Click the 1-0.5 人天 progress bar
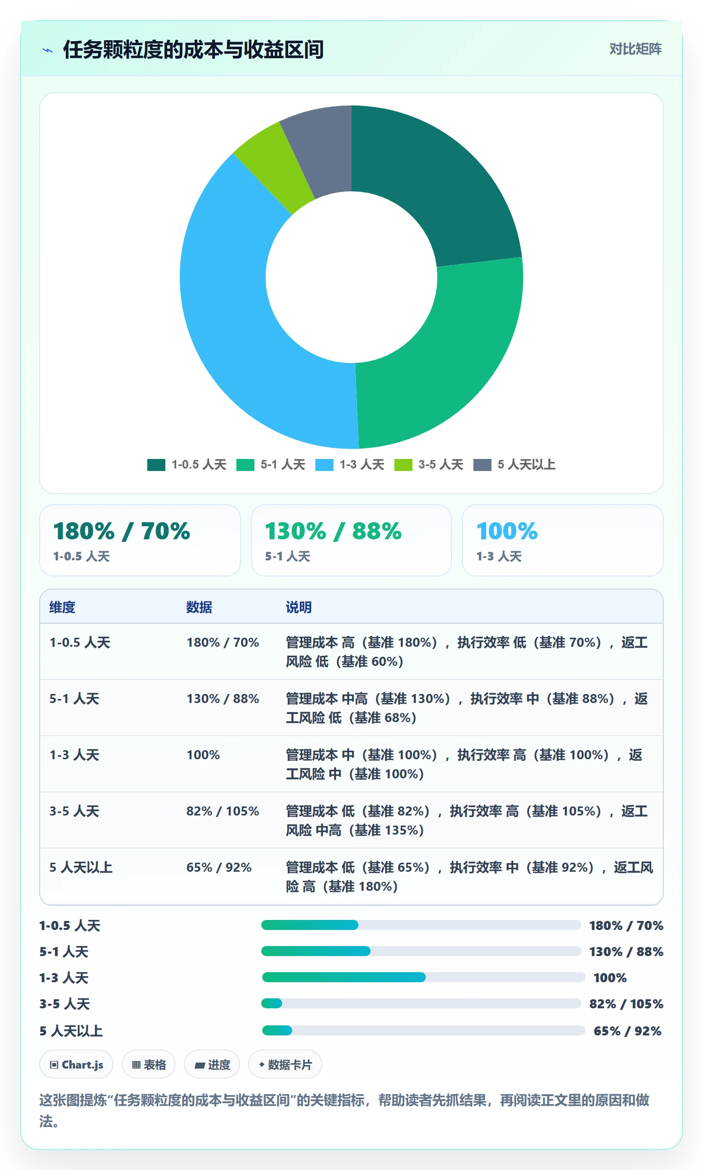Viewport: 703px width, 1170px height. (x=421, y=925)
